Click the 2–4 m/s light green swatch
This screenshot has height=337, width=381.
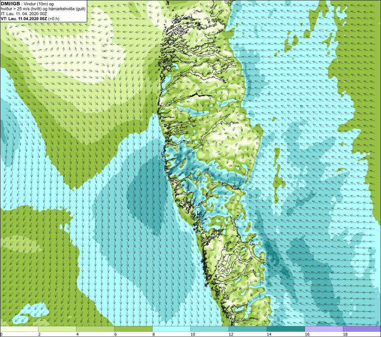57,329
